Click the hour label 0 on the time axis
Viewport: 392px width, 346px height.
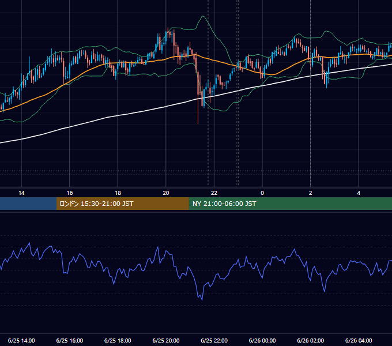coord(262,193)
